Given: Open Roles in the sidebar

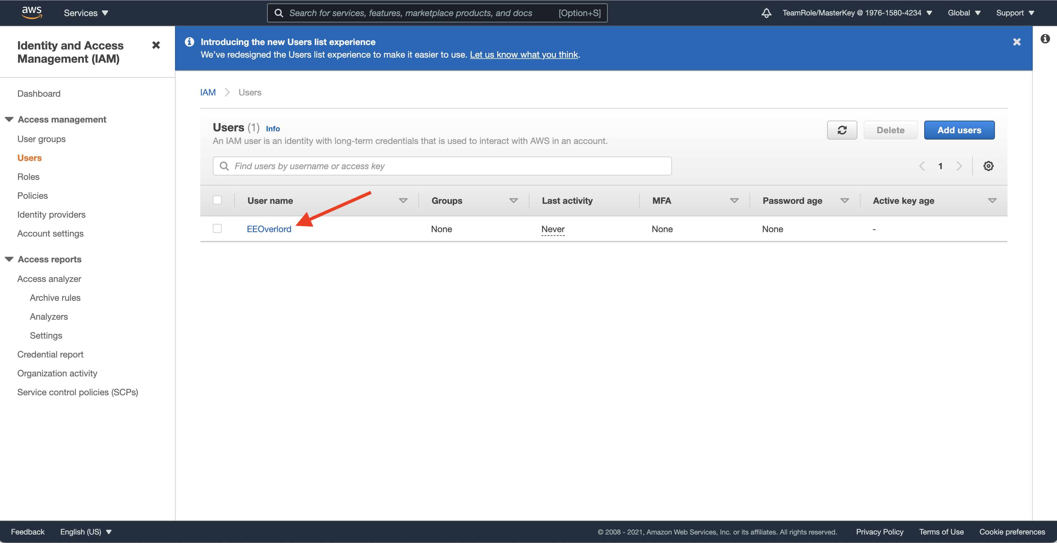Looking at the screenshot, I should pyautogui.click(x=28, y=177).
